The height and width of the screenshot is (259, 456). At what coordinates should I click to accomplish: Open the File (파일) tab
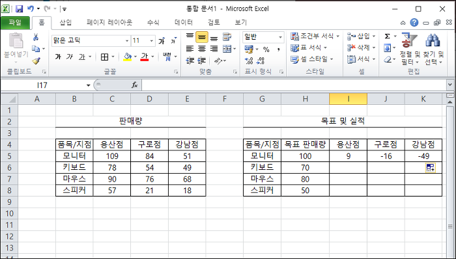pyautogui.click(x=15, y=22)
